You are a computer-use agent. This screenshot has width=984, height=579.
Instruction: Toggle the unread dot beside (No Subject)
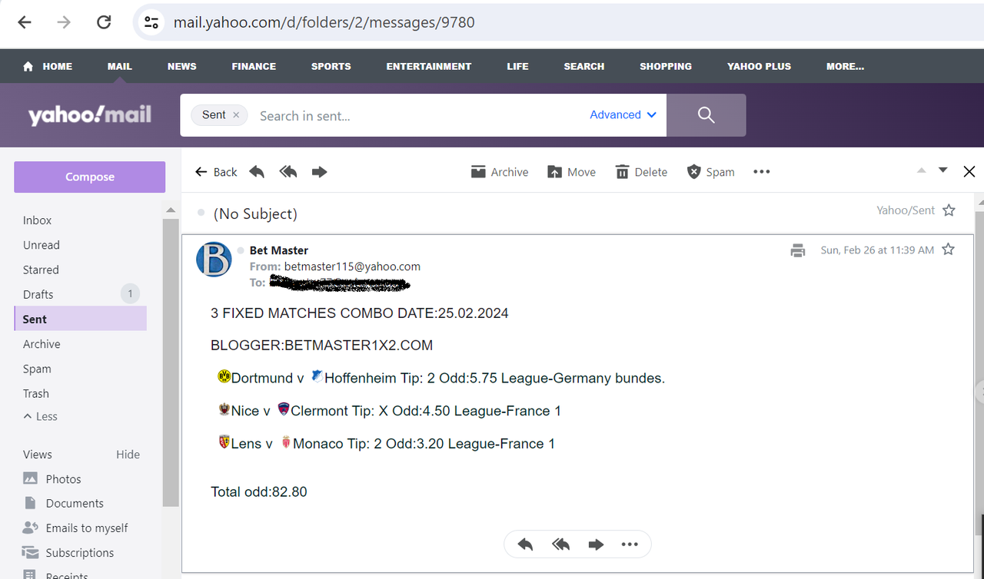point(201,213)
